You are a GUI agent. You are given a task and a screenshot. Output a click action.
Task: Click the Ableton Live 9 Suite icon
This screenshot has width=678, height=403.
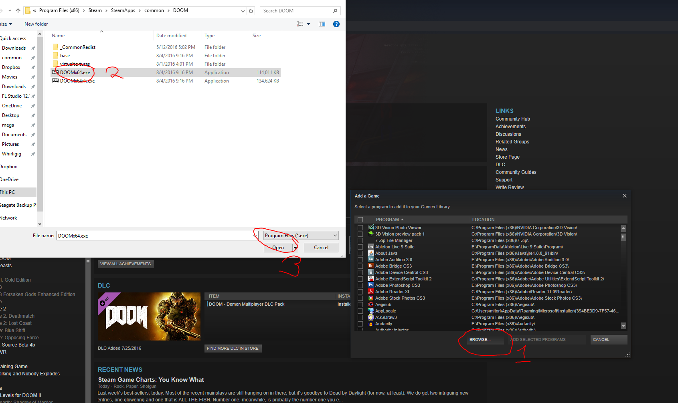(x=371, y=247)
